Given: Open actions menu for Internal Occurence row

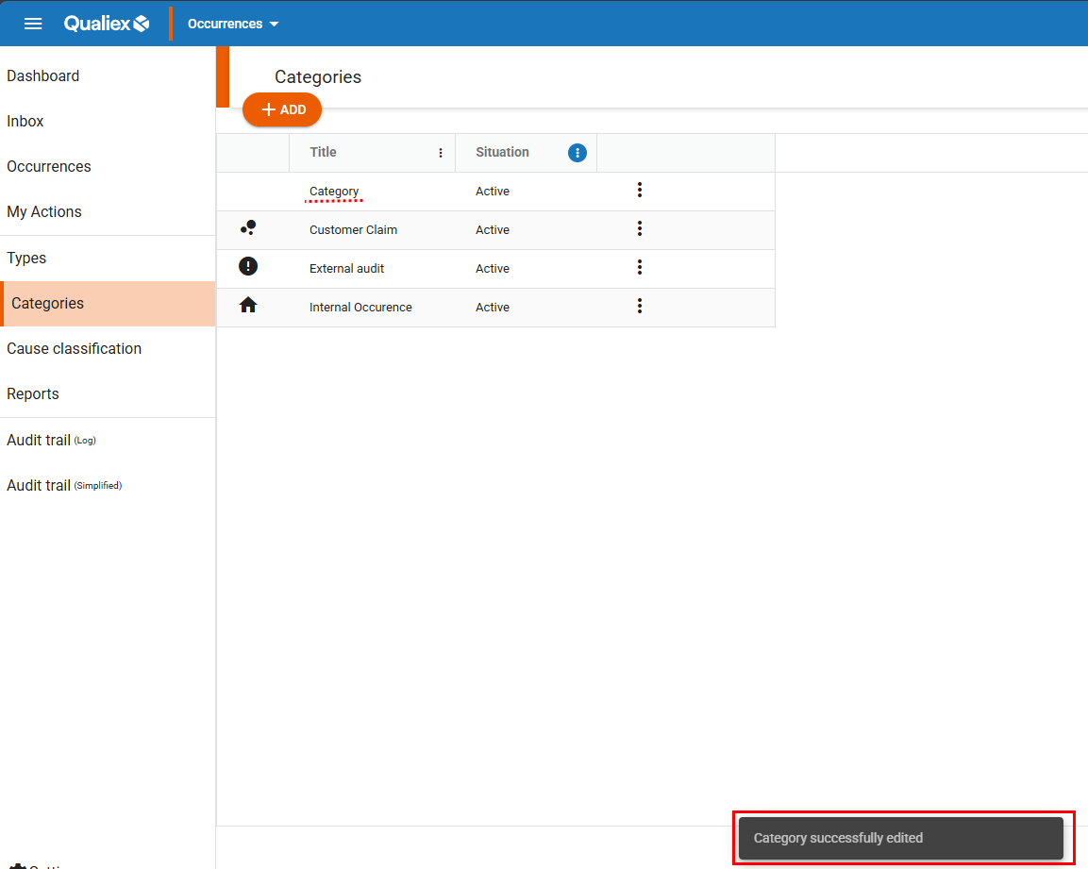Looking at the screenshot, I should [640, 307].
